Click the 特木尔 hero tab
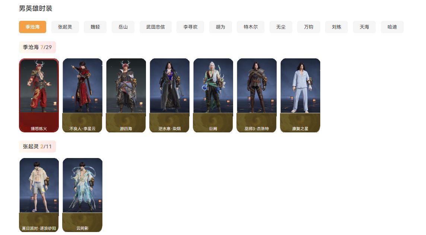 point(251,27)
